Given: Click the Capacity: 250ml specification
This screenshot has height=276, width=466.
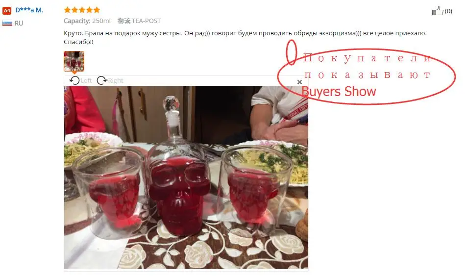Looking at the screenshot, I should click(x=87, y=21).
